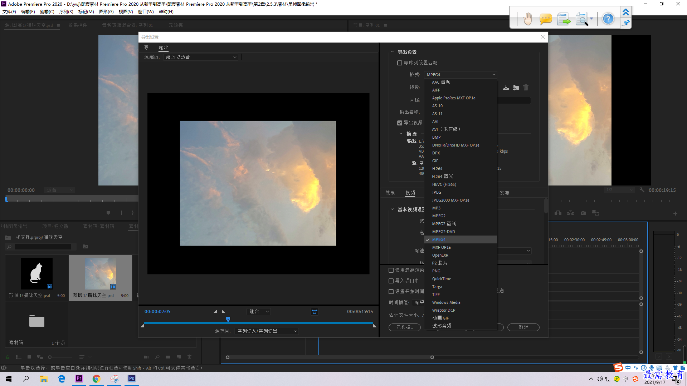Screen dimensions: 687x386
Task: Click the magnifier search document icon
Action: (582, 19)
